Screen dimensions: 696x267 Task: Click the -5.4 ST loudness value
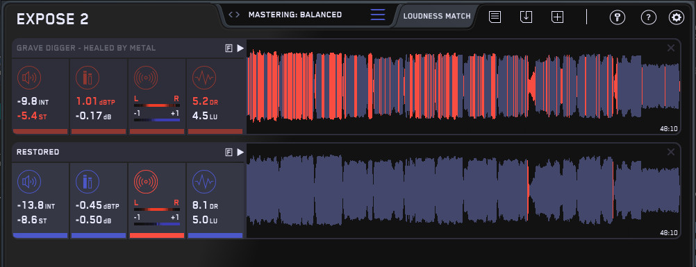click(31, 117)
